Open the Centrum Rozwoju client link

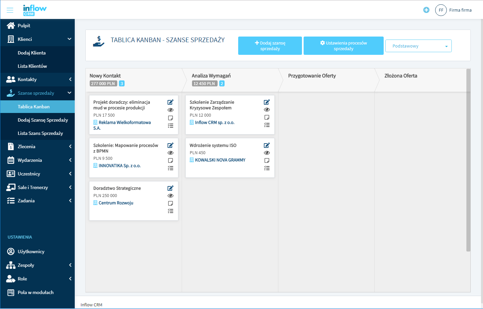click(x=116, y=203)
